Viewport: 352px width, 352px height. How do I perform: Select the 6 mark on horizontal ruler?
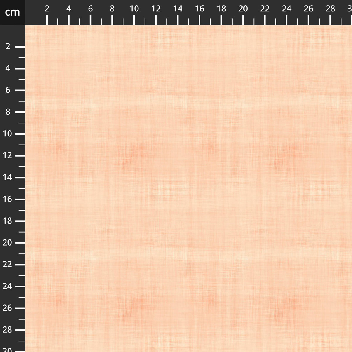90,9
